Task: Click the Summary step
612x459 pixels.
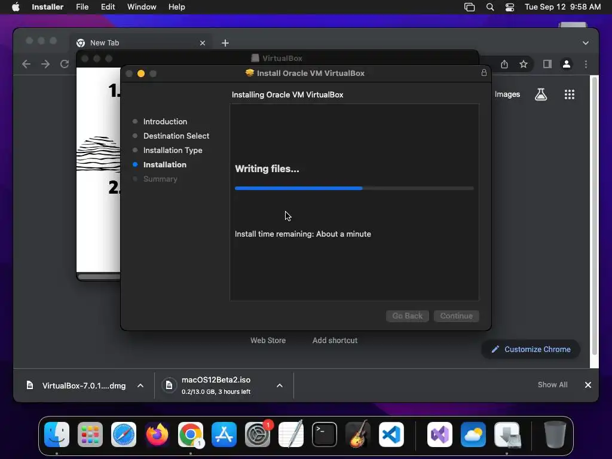Action: 160,179
